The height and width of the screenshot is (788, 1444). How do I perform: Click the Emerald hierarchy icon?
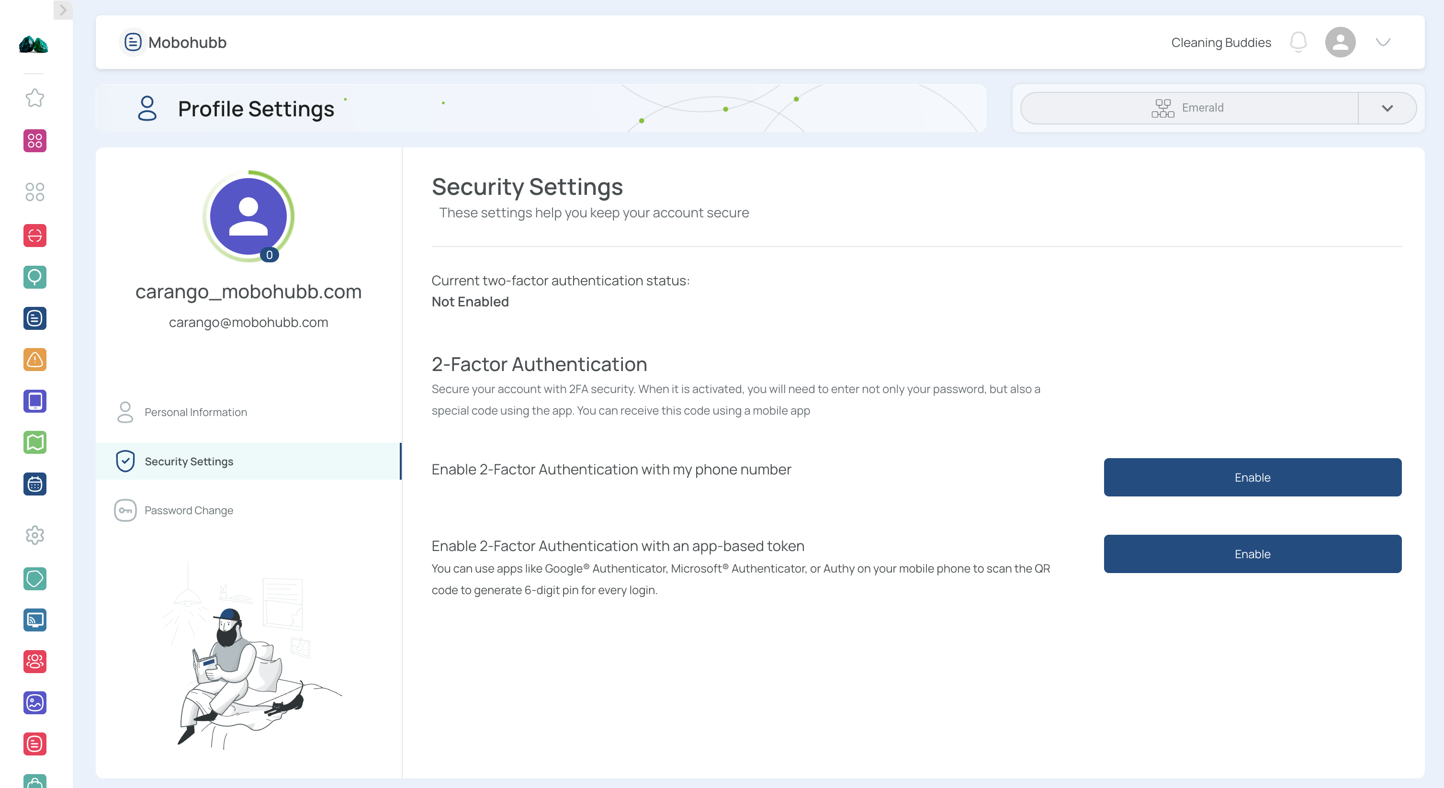click(1163, 108)
